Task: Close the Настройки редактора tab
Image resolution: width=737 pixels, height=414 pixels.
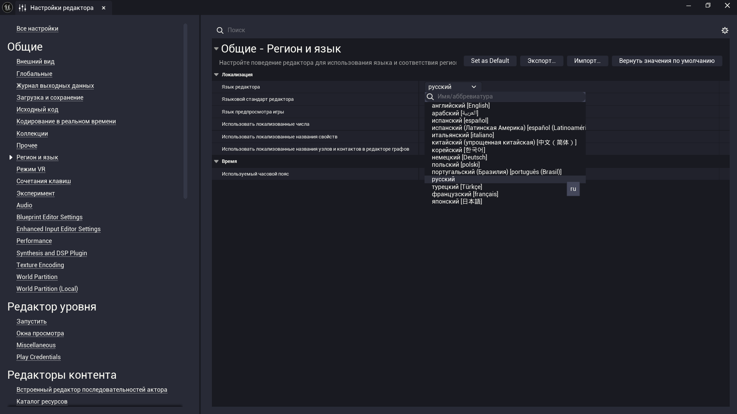Action: coord(104,8)
